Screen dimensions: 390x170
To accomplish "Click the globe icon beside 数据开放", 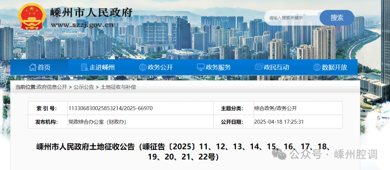I will point(317,67).
